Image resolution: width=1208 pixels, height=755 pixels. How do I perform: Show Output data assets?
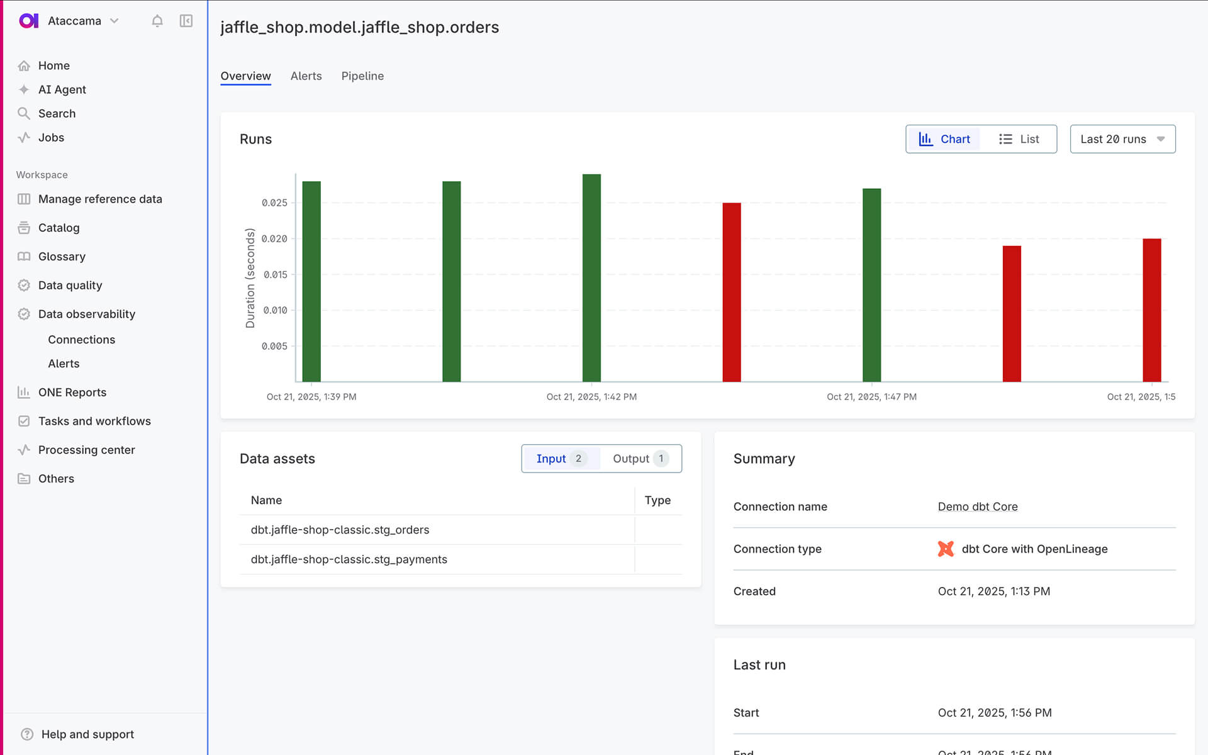[639, 459]
